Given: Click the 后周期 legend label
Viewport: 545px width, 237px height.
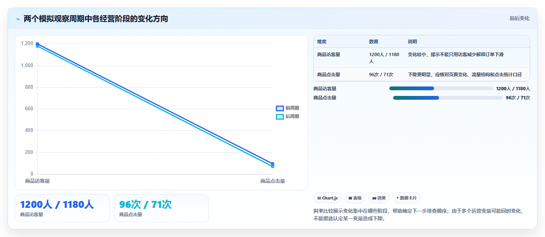Looking at the screenshot, I should [x=292, y=117].
